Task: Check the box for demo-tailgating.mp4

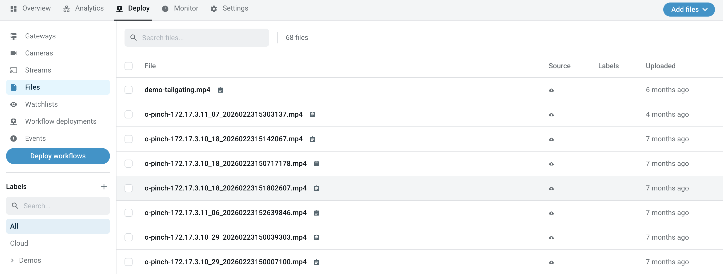Action: [x=129, y=90]
